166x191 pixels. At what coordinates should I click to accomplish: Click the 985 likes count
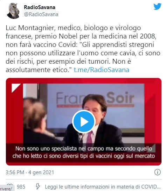coord(21,186)
